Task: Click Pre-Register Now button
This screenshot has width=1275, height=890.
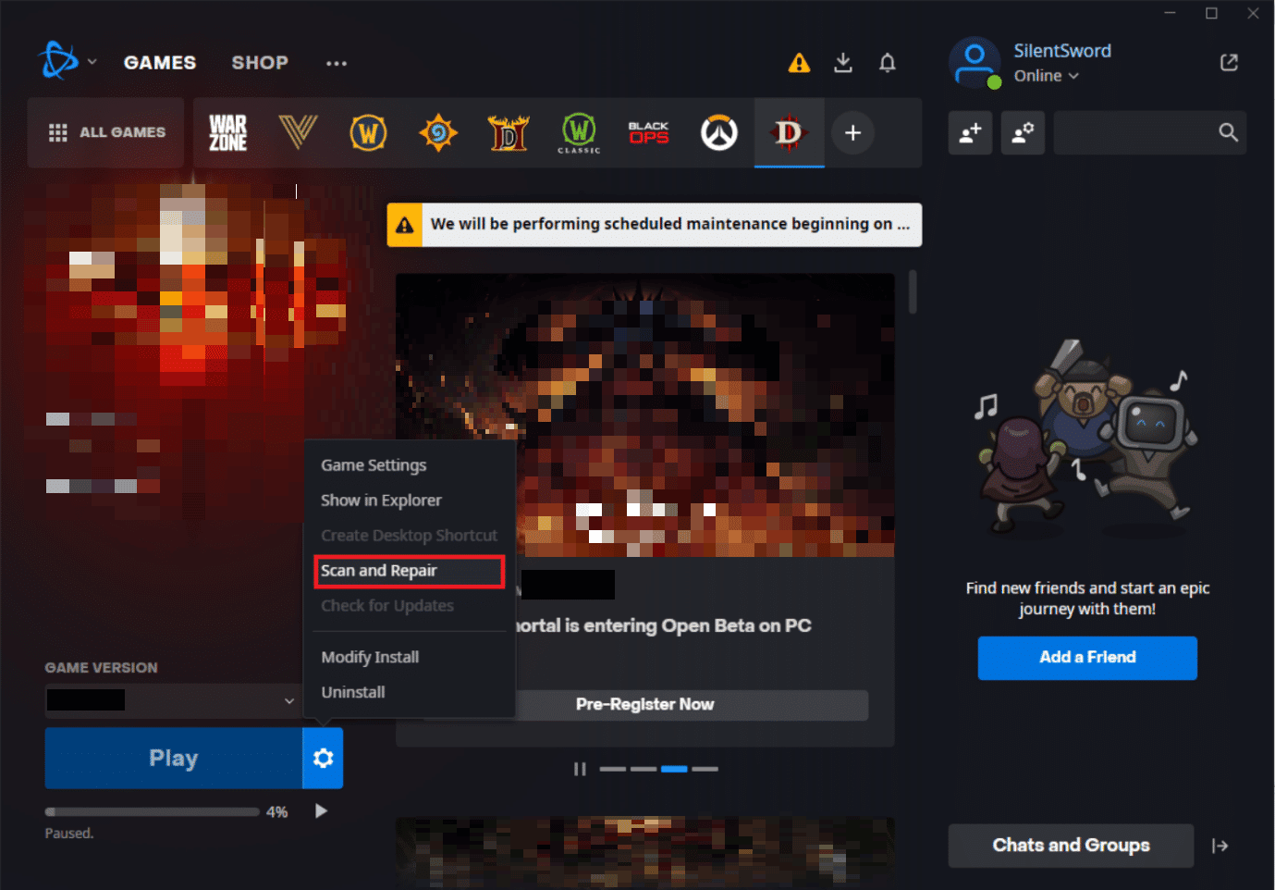Action: point(645,705)
